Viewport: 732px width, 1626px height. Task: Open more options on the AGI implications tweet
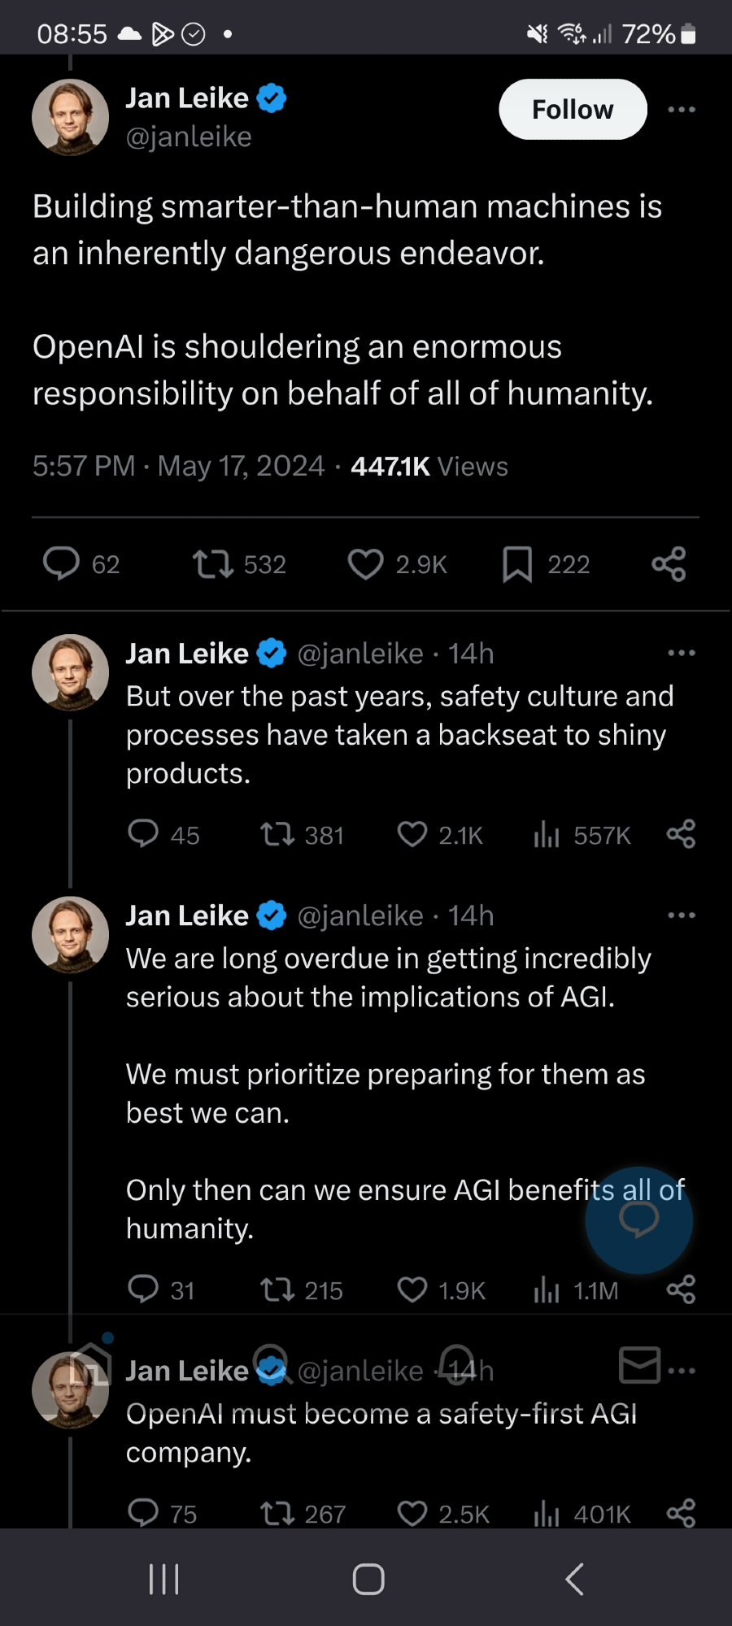point(681,915)
